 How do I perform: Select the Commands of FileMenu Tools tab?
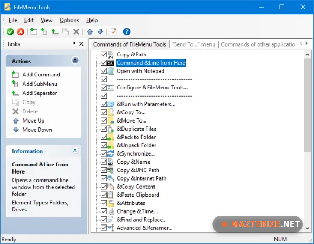point(130,44)
